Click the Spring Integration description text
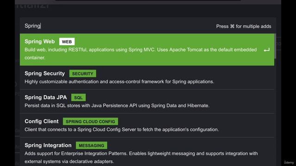This screenshot has height=166, width=296. (x=141, y=157)
